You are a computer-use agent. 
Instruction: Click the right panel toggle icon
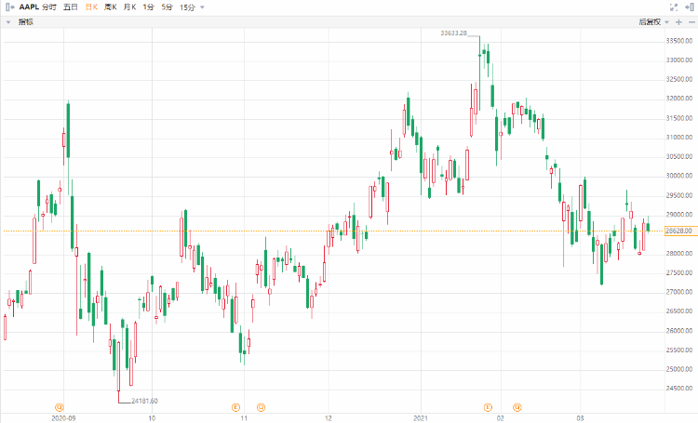[x=690, y=7]
